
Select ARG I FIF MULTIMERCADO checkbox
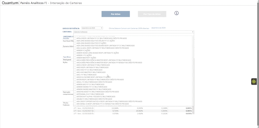click(x=75, y=75)
